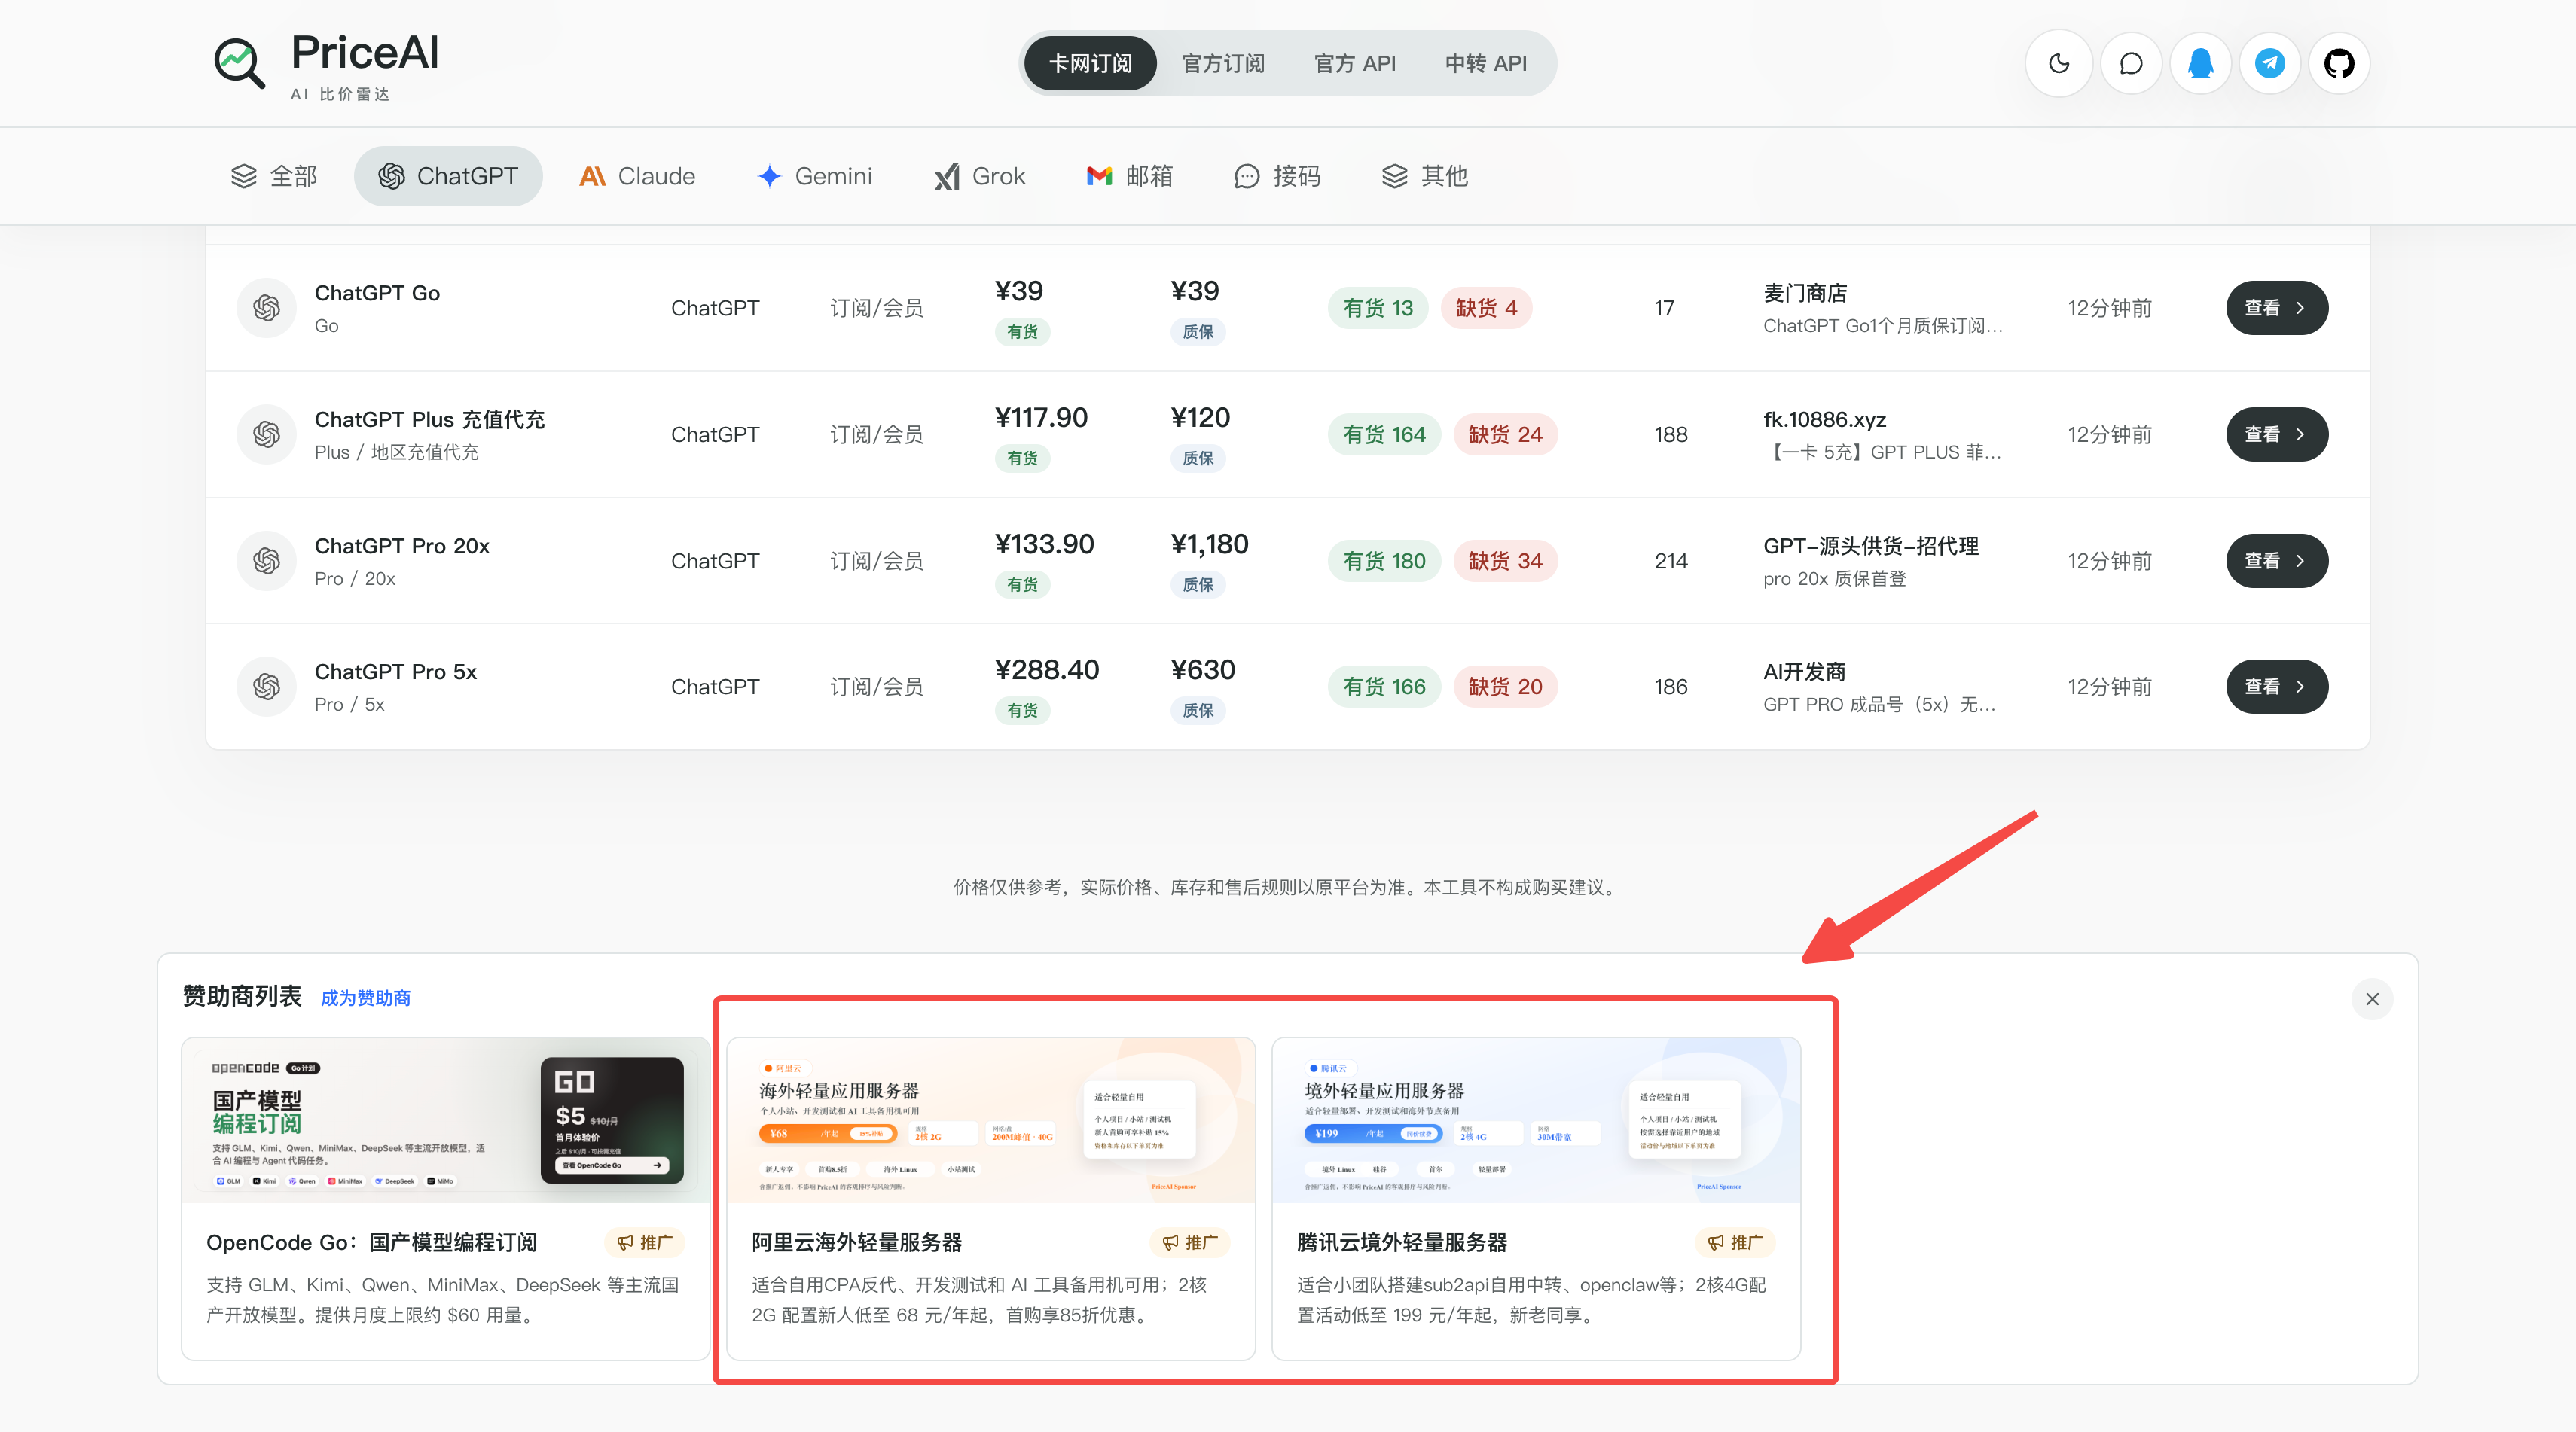
Task: Select the 接码 category filter
Action: tap(1277, 176)
